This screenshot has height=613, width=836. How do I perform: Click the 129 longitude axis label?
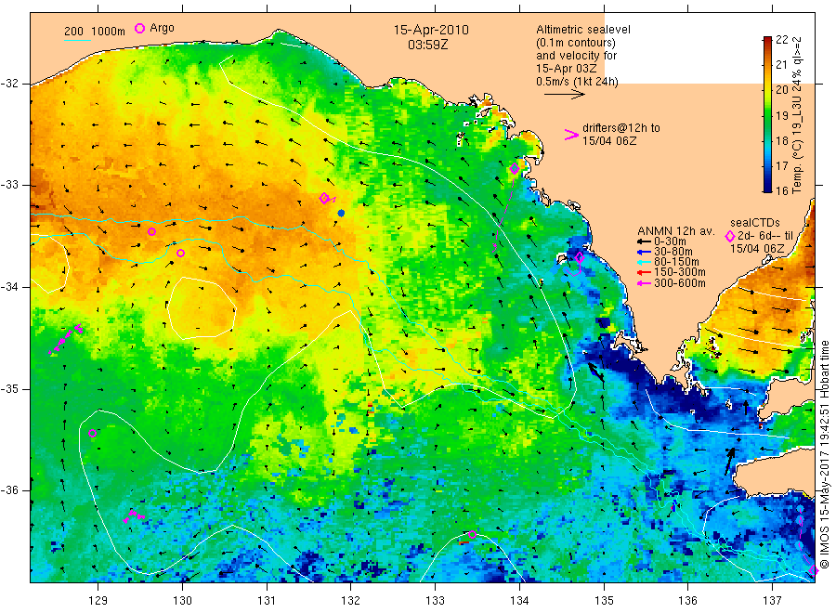tap(98, 601)
